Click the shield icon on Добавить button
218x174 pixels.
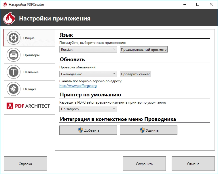pos(81,130)
